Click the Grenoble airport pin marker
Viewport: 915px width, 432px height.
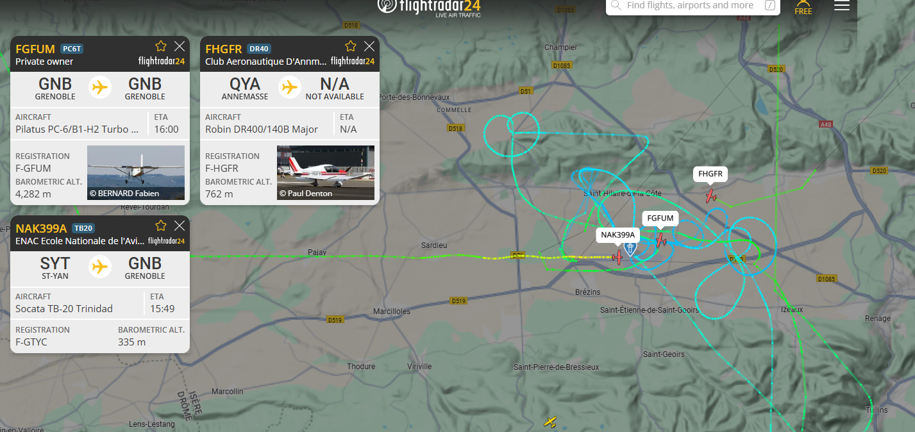[x=630, y=248]
